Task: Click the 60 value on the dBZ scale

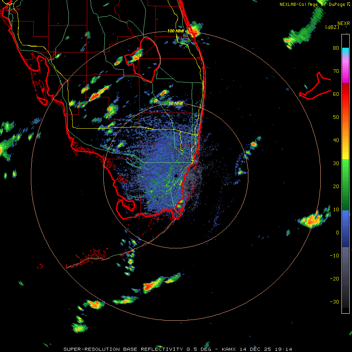Action: click(x=336, y=94)
